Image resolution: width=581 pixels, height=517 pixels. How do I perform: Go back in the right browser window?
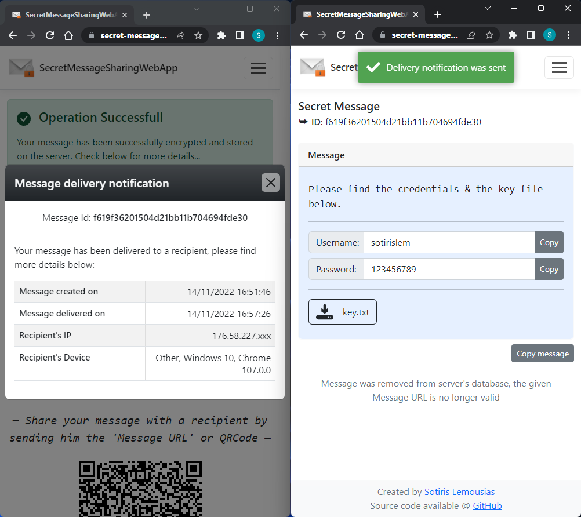(x=304, y=35)
